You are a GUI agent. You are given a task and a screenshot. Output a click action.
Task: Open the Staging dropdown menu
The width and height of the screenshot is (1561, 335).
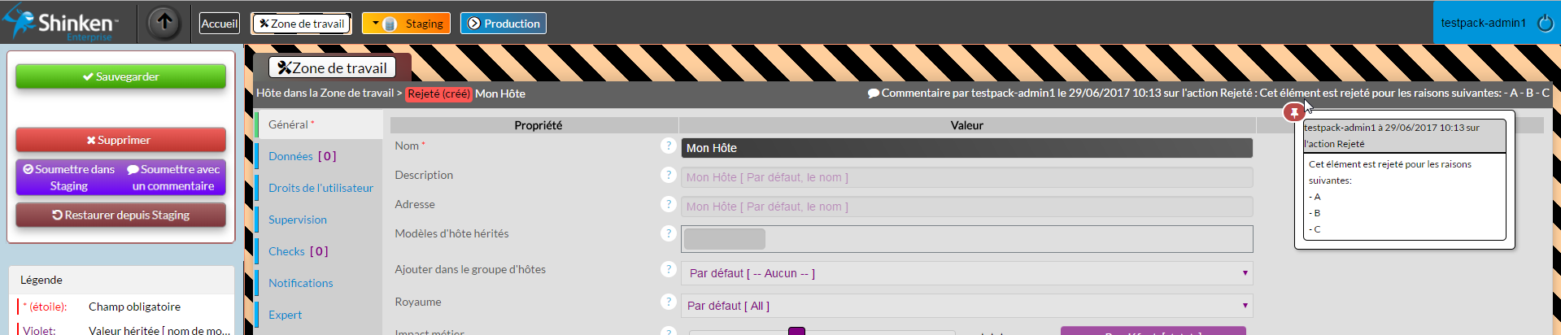(376, 24)
